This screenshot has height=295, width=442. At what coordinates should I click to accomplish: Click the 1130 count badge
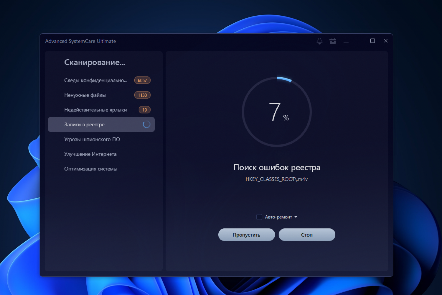[142, 95]
